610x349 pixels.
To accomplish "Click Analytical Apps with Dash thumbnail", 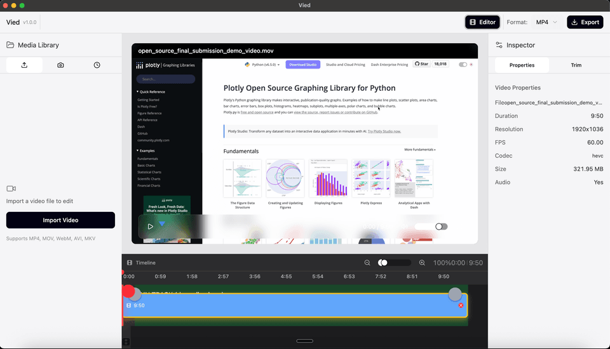I will (x=414, y=178).
